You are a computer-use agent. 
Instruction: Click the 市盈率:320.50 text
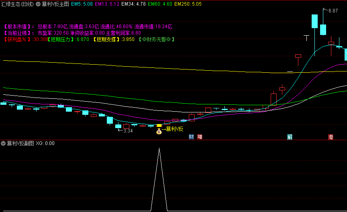[53, 33]
